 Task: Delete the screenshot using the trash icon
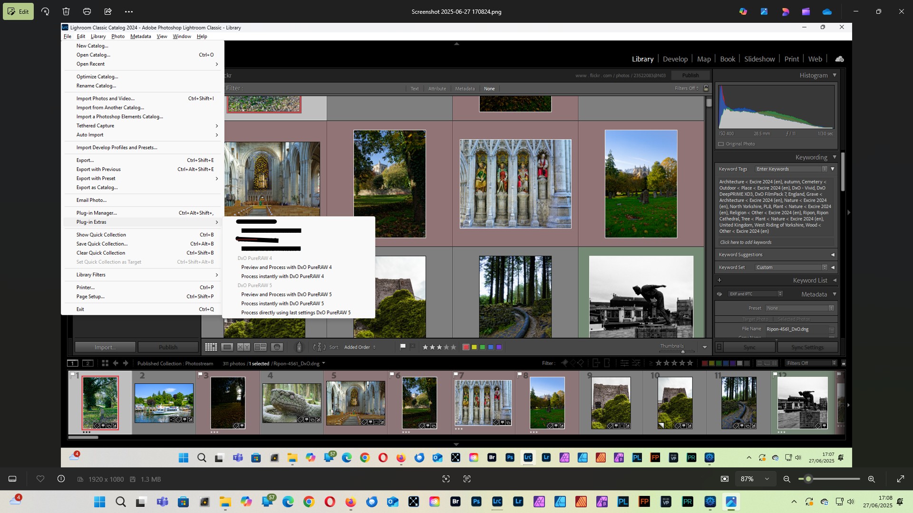click(x=66, y=11)
